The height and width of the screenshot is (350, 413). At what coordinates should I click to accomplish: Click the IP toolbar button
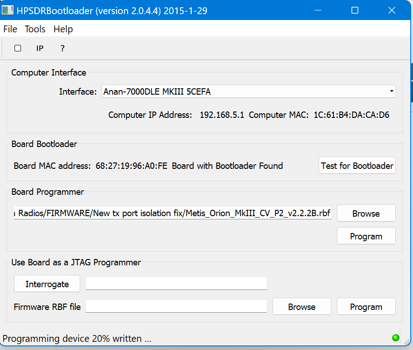point(40,48)
